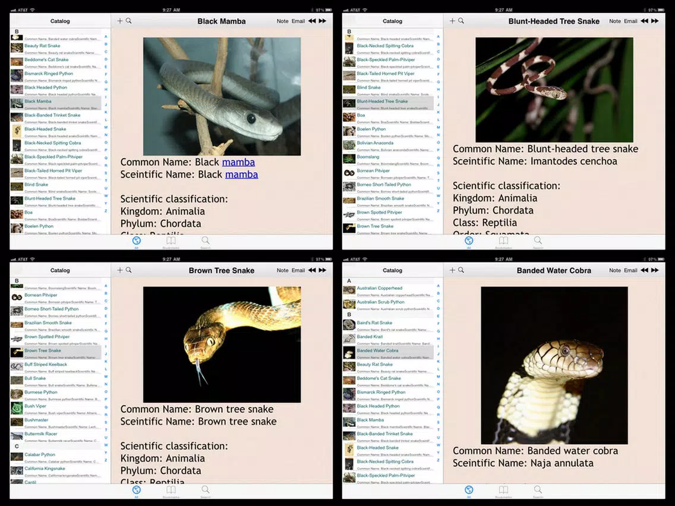The image size is (675, 506).
Task: Tap Note button in Black Mamba screen
Action: tap(282, 21)
